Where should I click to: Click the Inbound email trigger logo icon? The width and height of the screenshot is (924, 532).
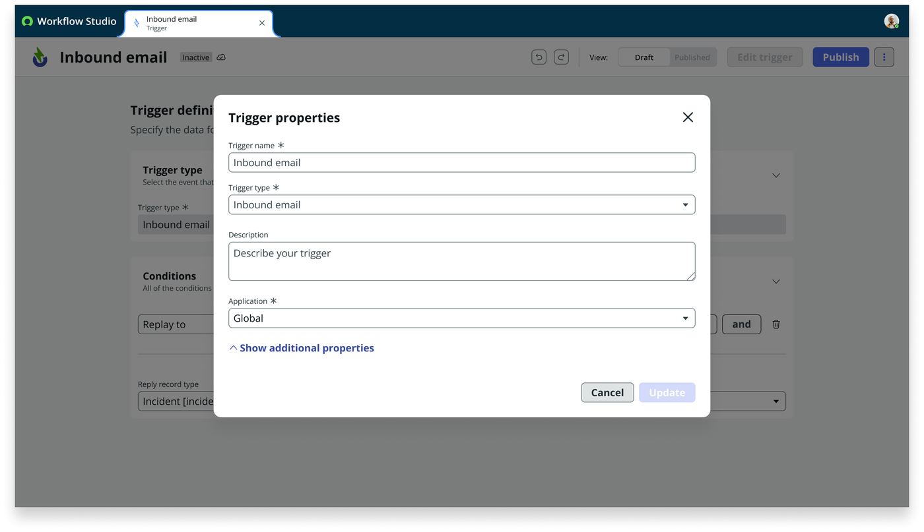click(x=40, y=57)
